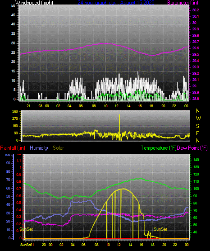Click '30.1' on the barometer axis
Screen dimensions: 210x251
(x=196, y=16)
